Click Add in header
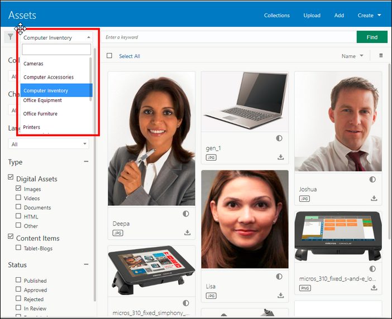The width and height of the screenshot is (392, 319). point(339,15)
